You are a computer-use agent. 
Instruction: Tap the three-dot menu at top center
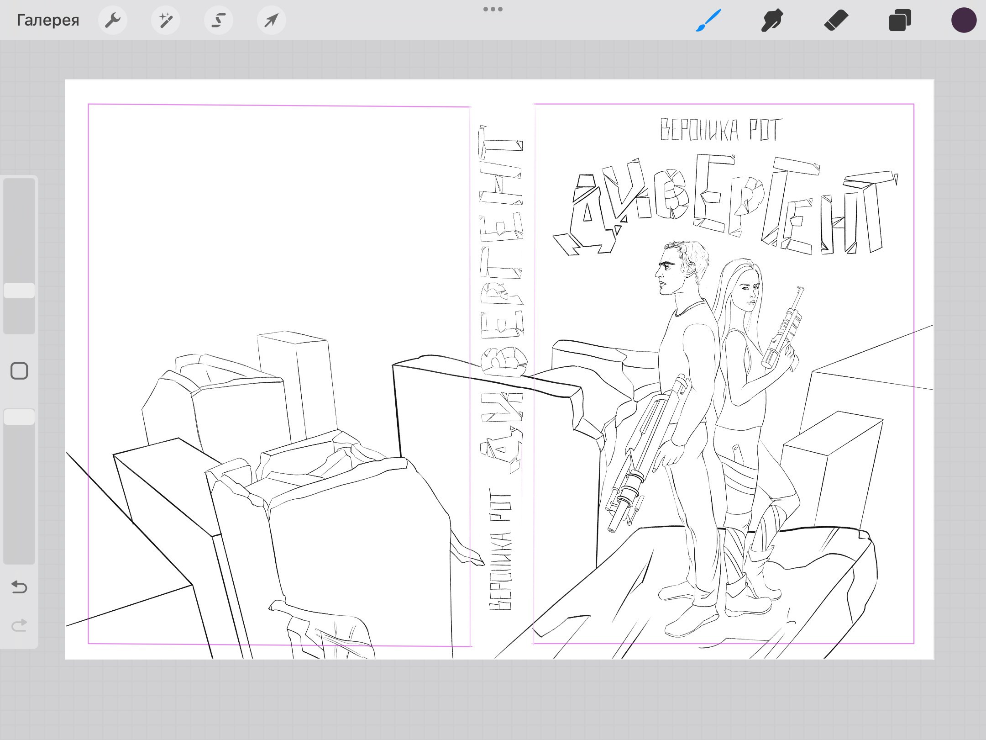[493, 9]
